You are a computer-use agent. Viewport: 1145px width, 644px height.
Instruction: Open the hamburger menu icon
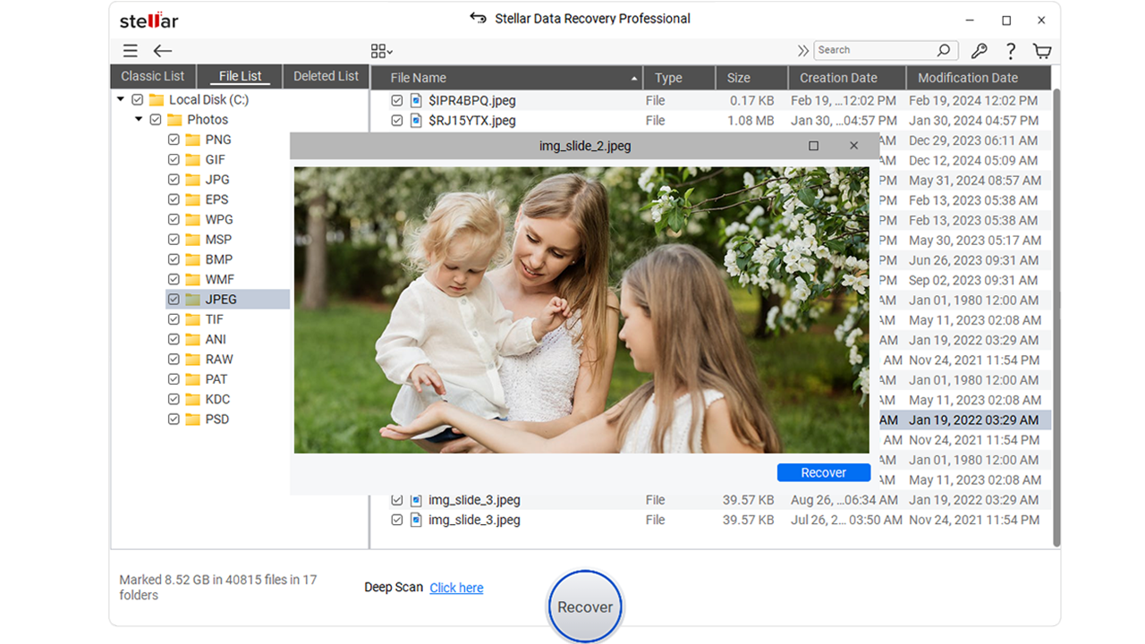[x=131, y=51]
